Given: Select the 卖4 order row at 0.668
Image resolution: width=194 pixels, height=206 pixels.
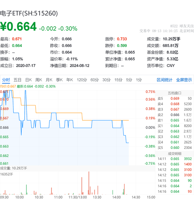Looking at the screenshot, I should tap(175, 104).
